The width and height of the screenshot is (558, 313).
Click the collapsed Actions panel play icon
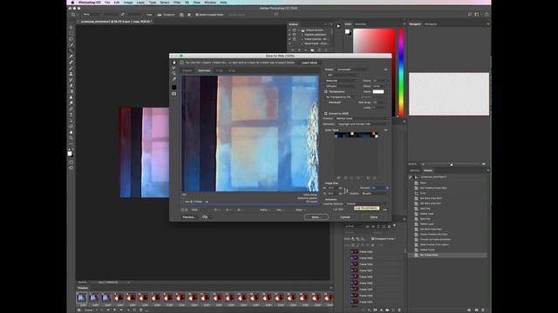(x=338, y=26)
